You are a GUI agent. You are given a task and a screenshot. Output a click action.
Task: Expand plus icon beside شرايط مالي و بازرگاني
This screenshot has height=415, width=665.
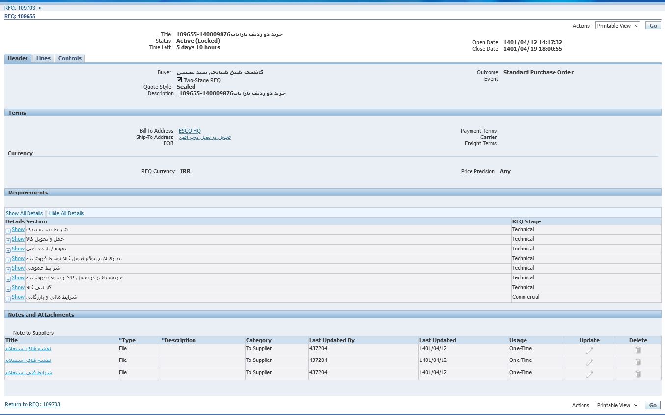pos(8,299)
